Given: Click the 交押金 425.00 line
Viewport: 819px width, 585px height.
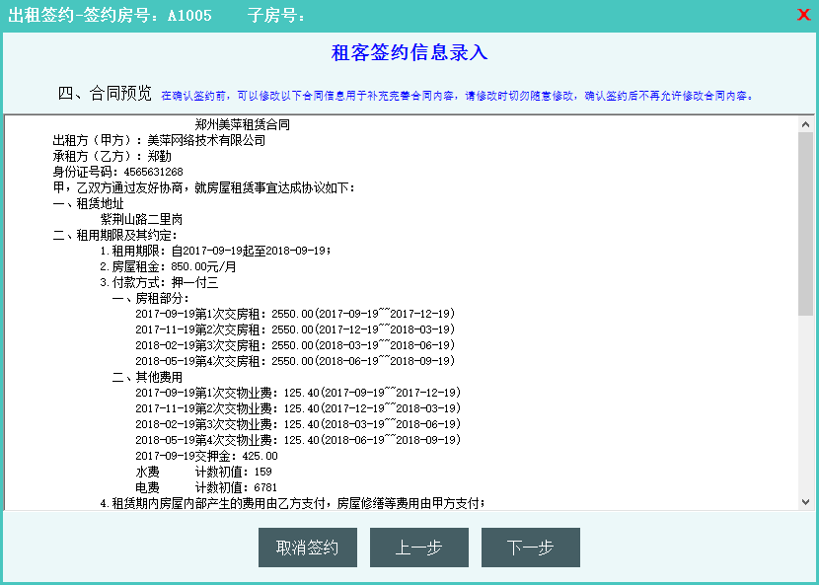Looking at the screenshot, I should (206, 456).
